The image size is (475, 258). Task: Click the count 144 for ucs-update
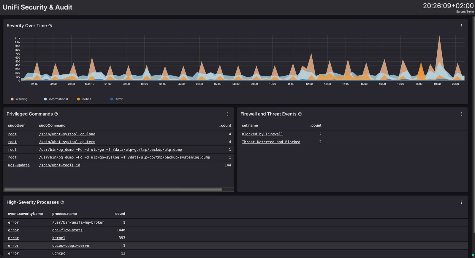point(228,165)
